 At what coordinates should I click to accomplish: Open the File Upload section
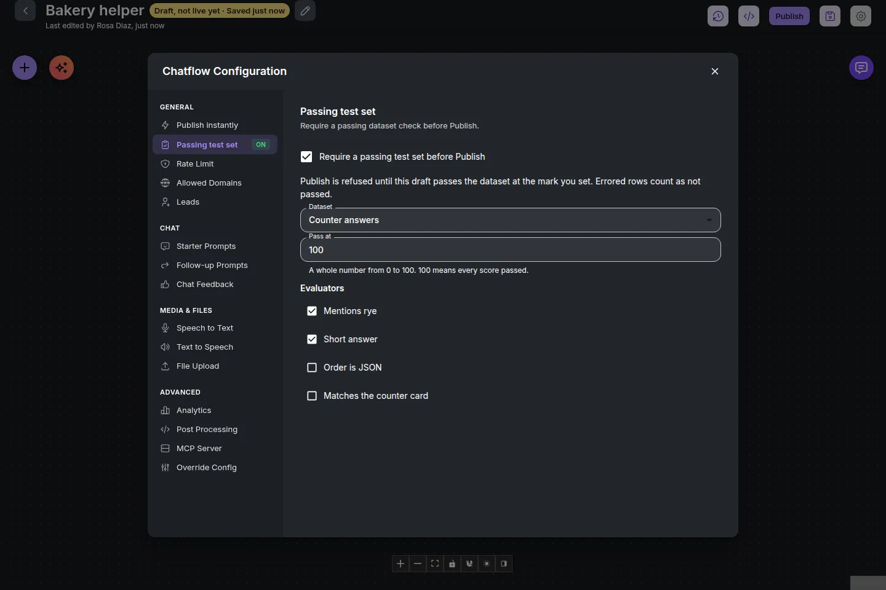(215, 366)
